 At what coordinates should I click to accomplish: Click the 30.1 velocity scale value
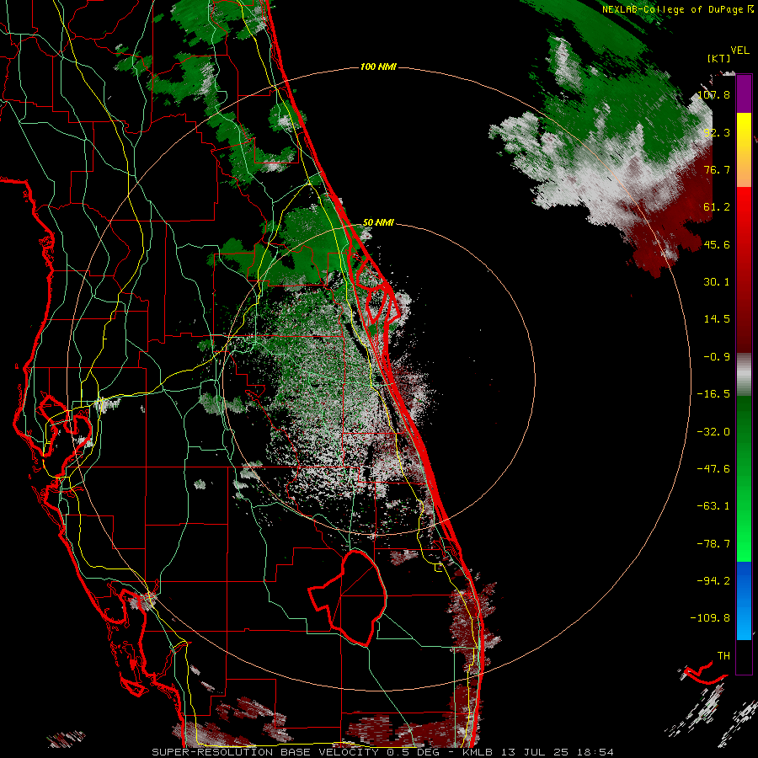point(717,282)
